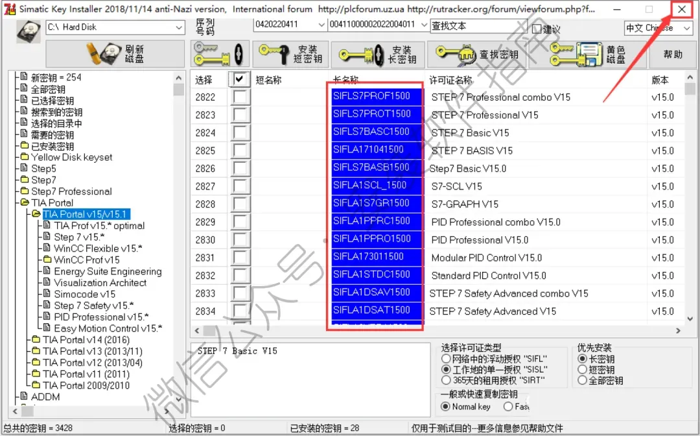Click the version column header

click(x=660, y=80)
